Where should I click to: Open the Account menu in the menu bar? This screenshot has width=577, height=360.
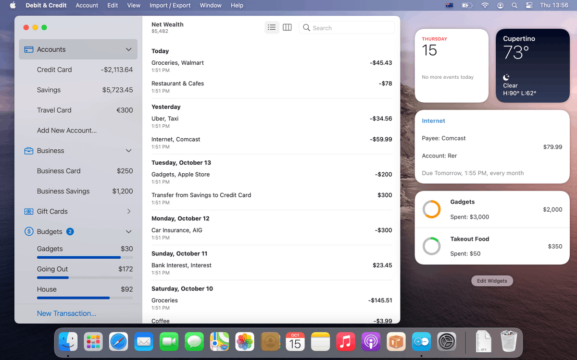87,5
